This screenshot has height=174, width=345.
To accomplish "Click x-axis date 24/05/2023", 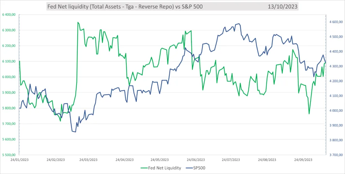I will click(x=160, y=160).
